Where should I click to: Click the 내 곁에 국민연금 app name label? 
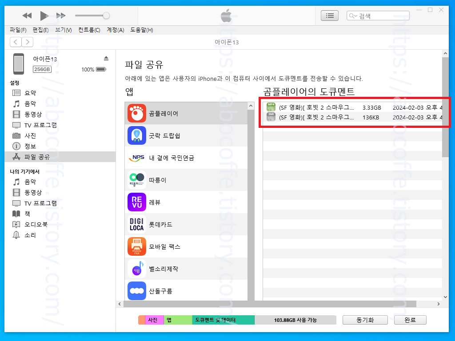click(172, 158)
